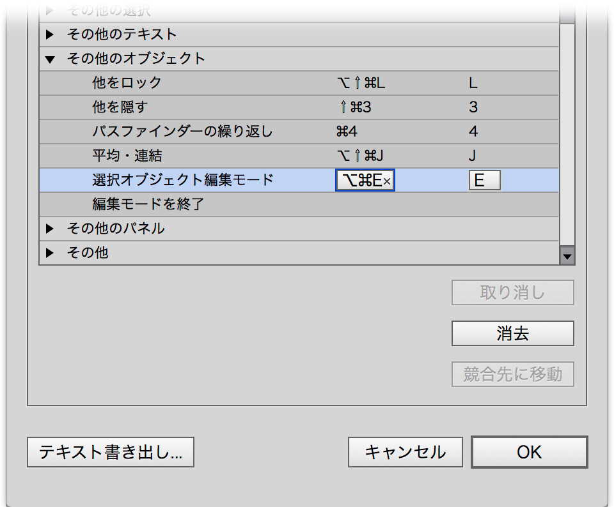Click the ⌘4 shortcut cell
This screenshot has height=507, width=614.
tap(347, 132)
